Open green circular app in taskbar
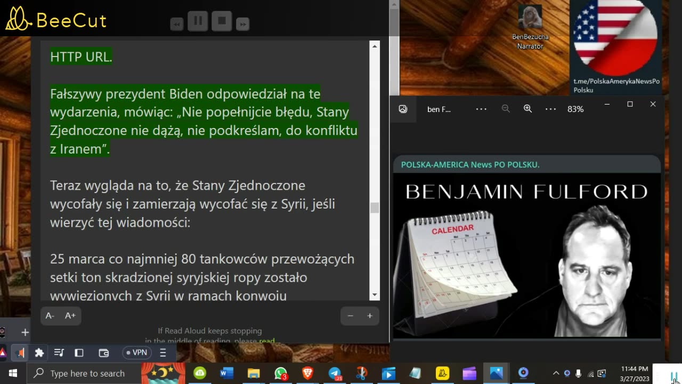682x384 pixels. [x=200, y=373]
